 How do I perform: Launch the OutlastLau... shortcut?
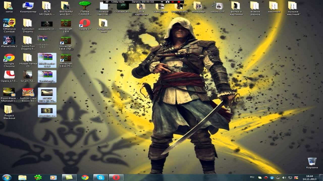click(x=123, y=8)
